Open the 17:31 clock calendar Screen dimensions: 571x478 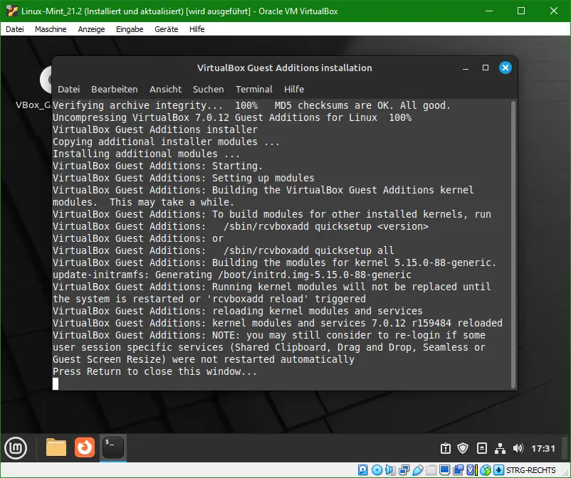tap(543, 449)
